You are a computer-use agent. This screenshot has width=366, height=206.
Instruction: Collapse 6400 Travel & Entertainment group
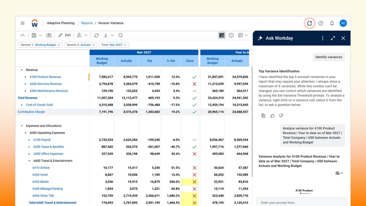[29, 161]
